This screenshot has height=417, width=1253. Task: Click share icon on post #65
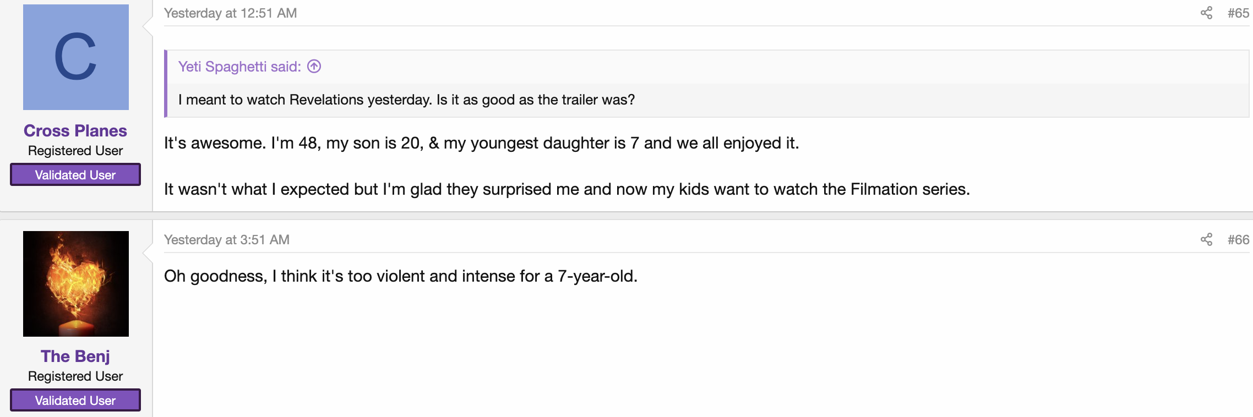point(1206,13)
